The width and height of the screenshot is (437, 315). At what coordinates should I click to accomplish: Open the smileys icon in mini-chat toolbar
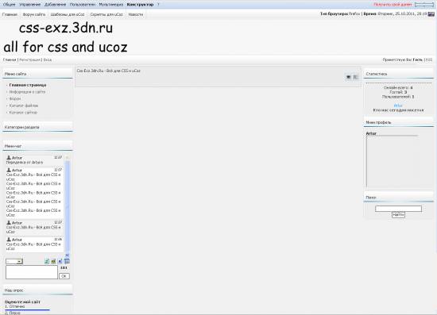pyautogui.click(x=53, y=261)
